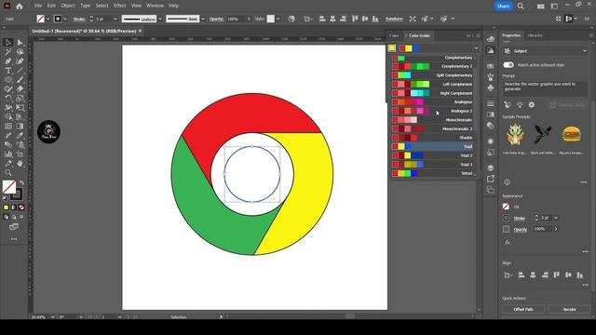This screenshot has height=335, width=596.
Task: Set base color yellow swatch in Color Guide
Action: click(x=391, y=48)
